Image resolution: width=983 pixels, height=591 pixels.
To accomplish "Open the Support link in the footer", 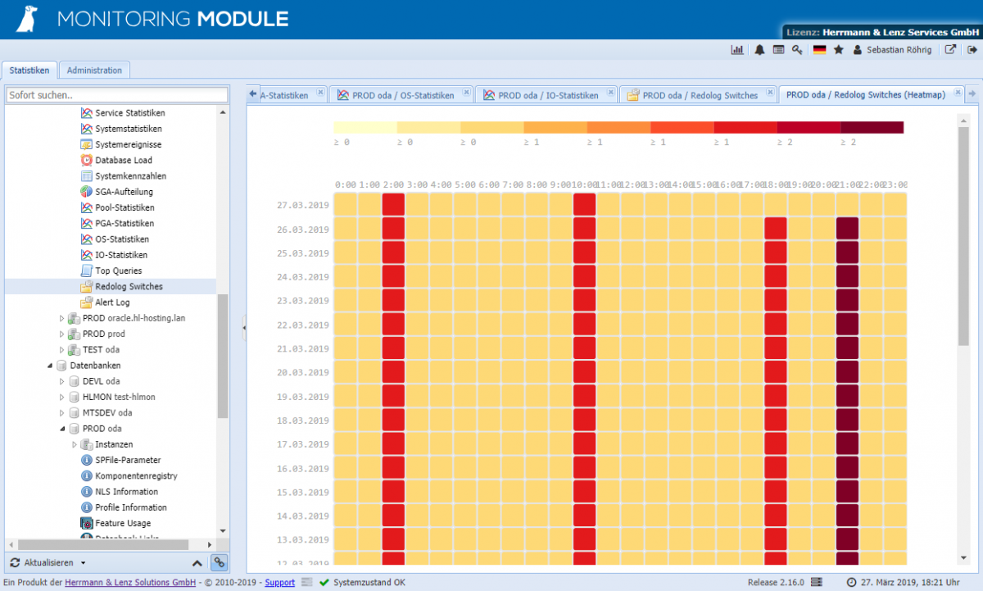I will click(279, 582).
